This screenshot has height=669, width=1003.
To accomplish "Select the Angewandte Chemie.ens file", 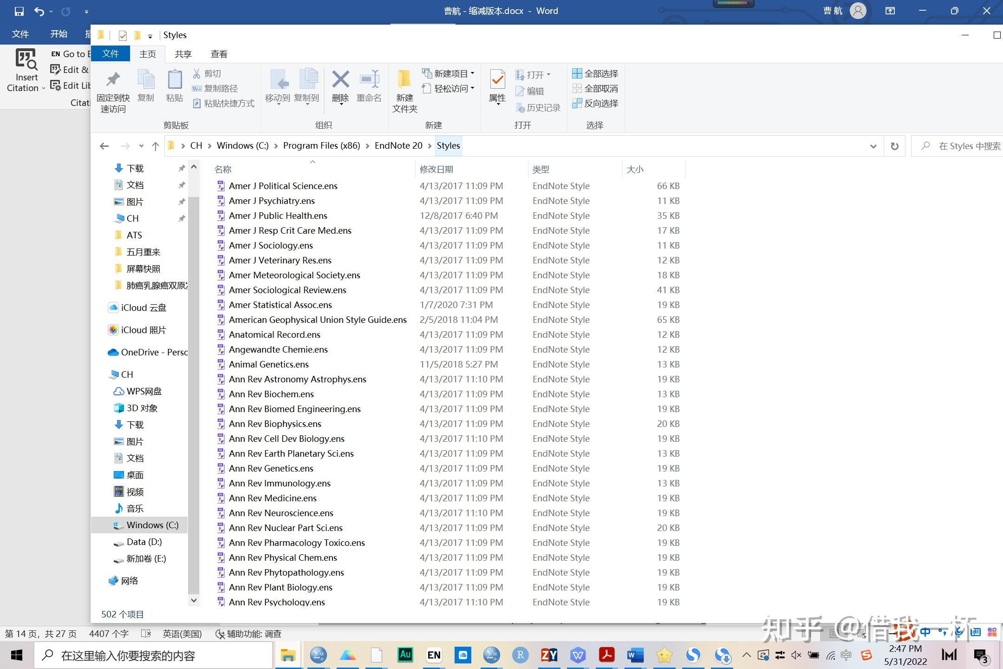I will tap(278, 349).
